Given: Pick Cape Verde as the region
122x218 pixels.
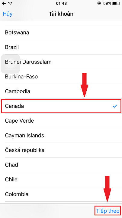Looking at the screenshot, I should click(x=61, y=121).
